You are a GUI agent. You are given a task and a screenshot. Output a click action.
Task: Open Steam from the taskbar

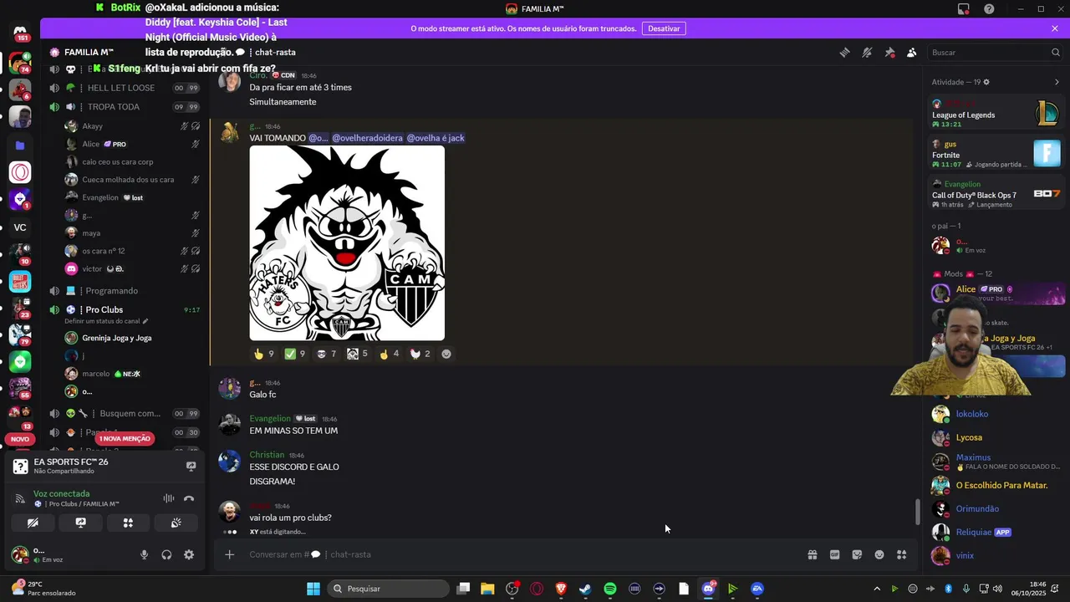click(585, 589)
